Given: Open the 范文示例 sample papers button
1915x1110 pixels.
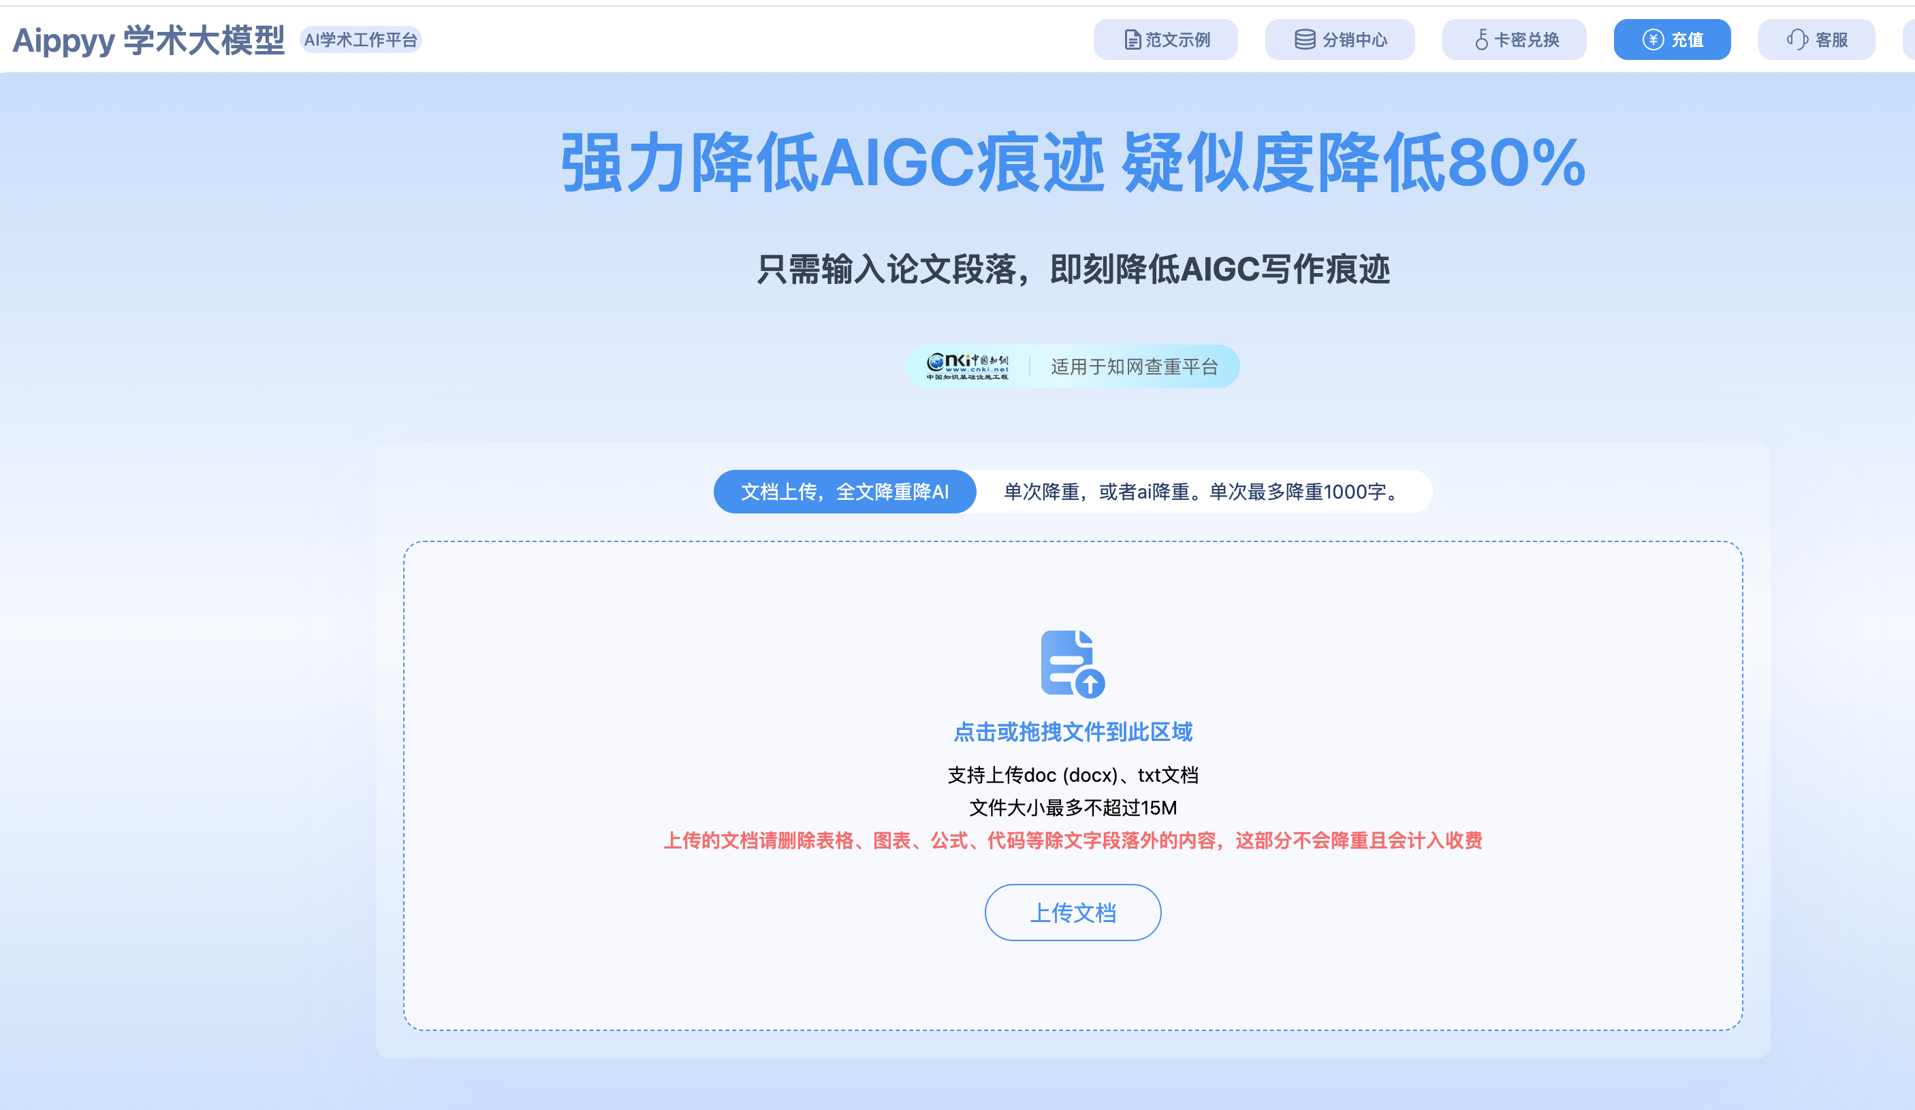Looking at the screenshot, I should coord(1165,39).
